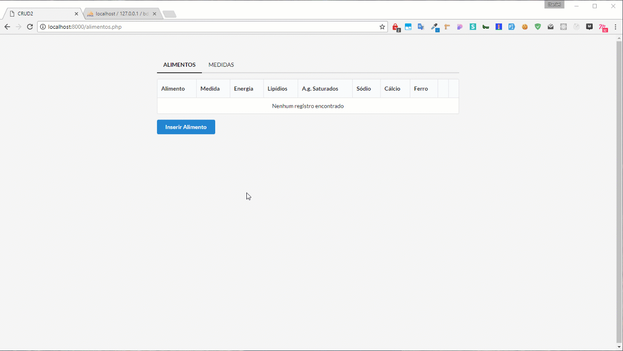Select the ALIMENTOS tab

pos(180,65)
